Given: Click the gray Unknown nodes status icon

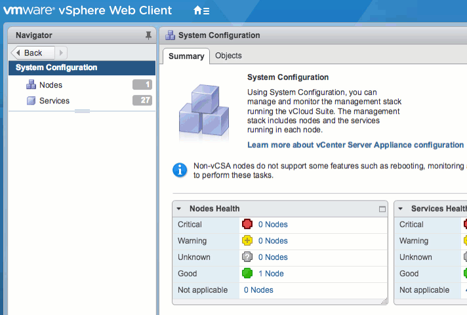Looking at the screenshot, I should [x=247, y=257].
